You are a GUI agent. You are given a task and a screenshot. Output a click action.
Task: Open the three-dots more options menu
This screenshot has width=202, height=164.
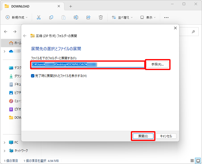click(166, 17)
